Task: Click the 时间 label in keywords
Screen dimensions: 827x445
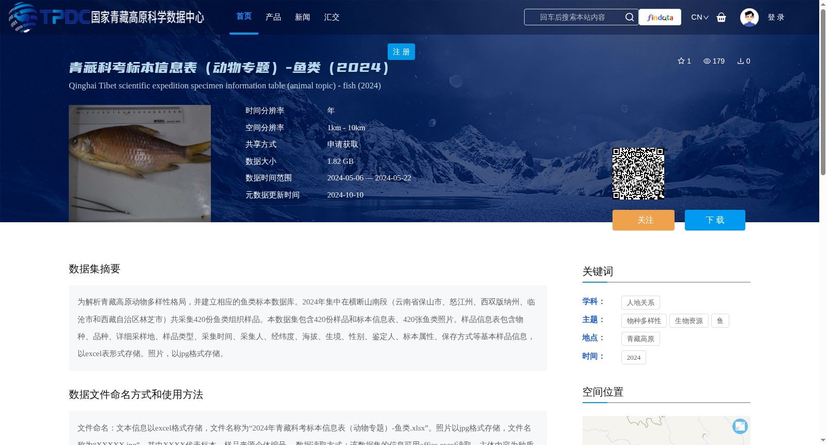Action: click(x=593, y=357)
